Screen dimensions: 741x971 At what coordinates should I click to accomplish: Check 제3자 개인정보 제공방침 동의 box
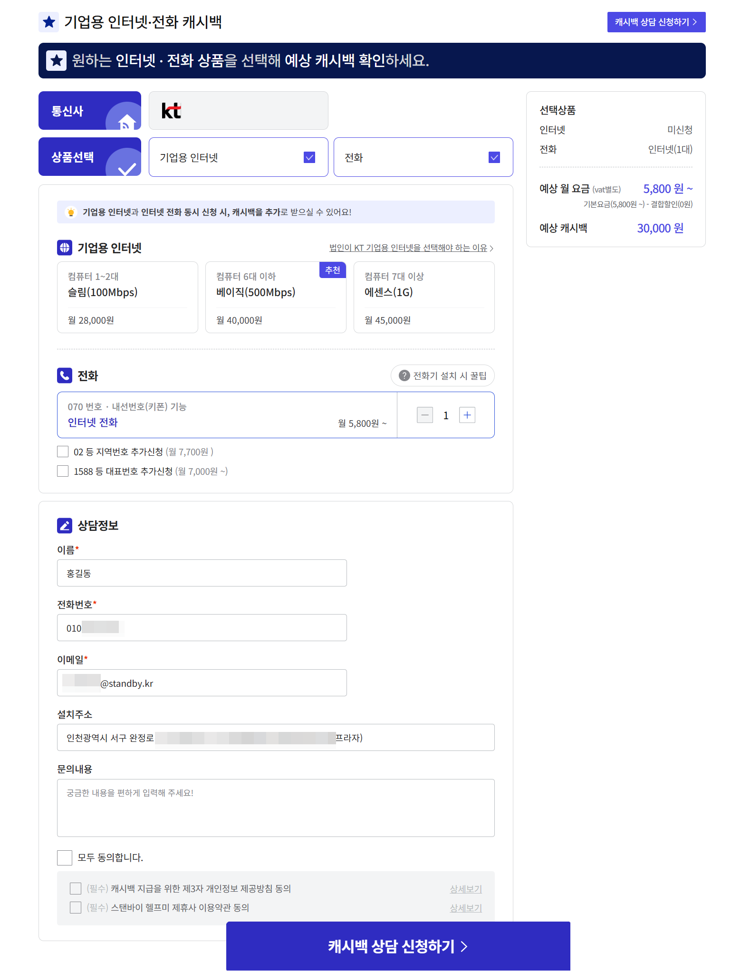point(76,888)
